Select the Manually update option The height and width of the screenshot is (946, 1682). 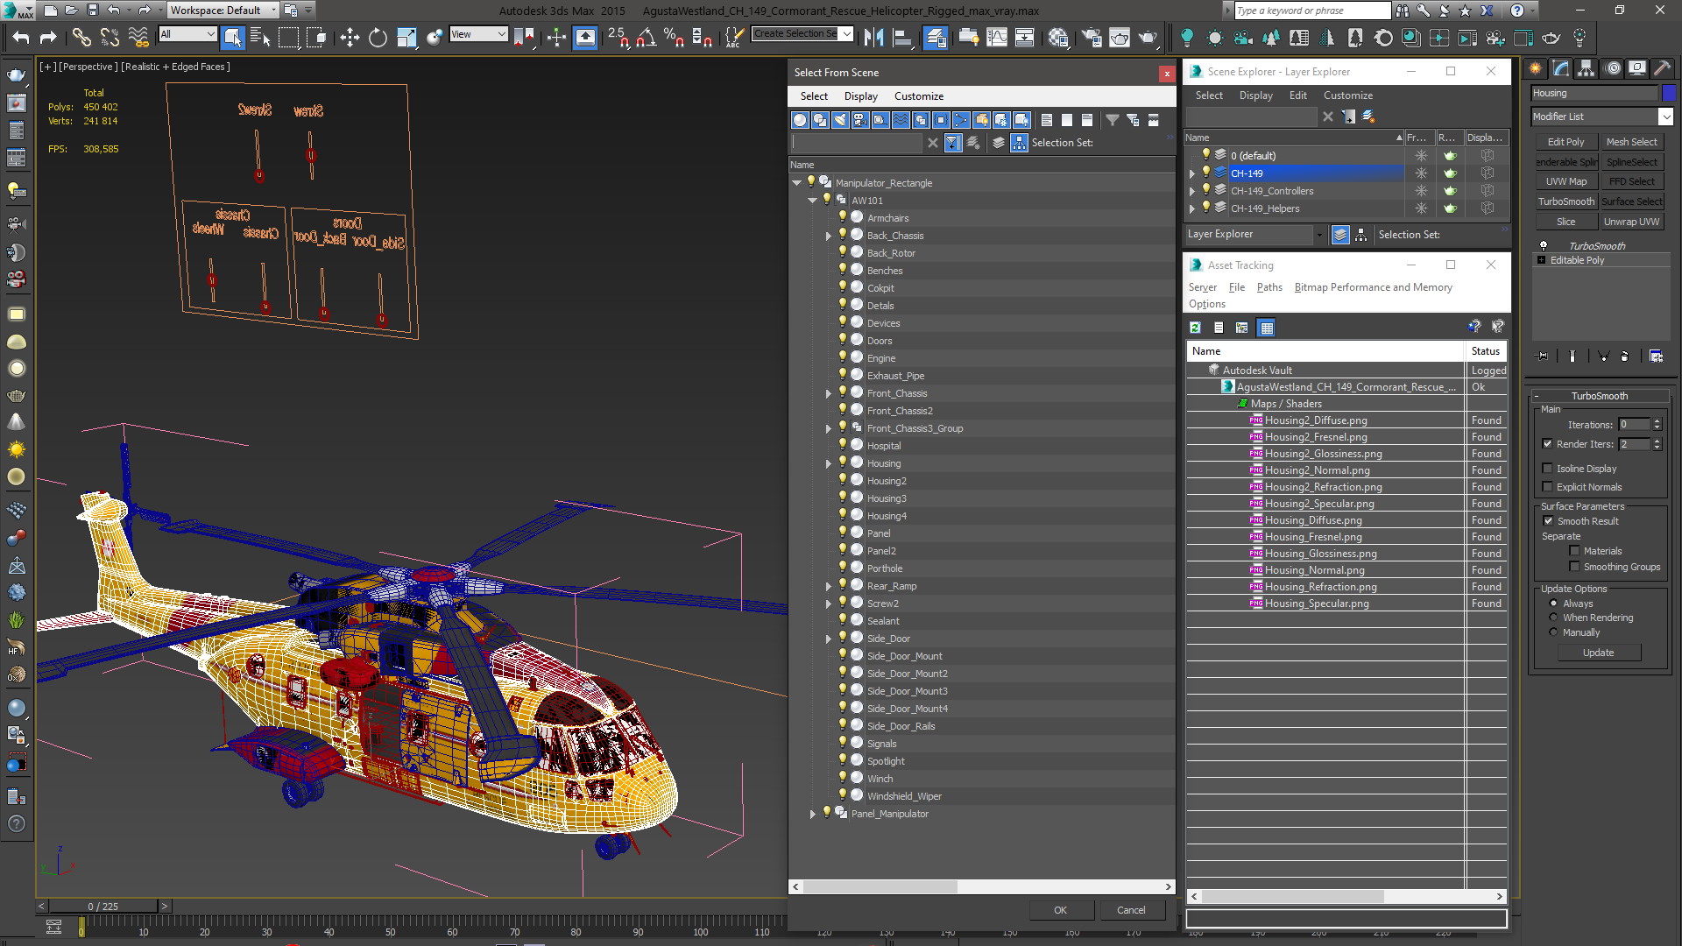[1553, 632]
